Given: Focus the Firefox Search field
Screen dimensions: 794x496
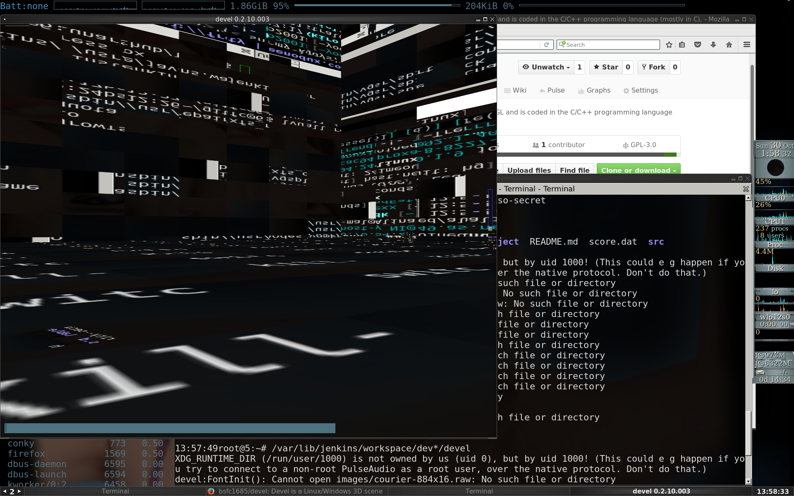Looking at the screenshot, I should pyautogui.click(x=608, y=45).
